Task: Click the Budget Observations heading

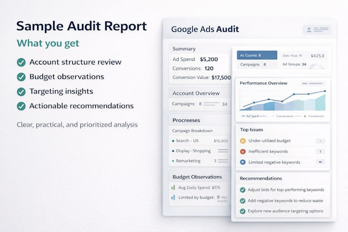Action: 198,177
